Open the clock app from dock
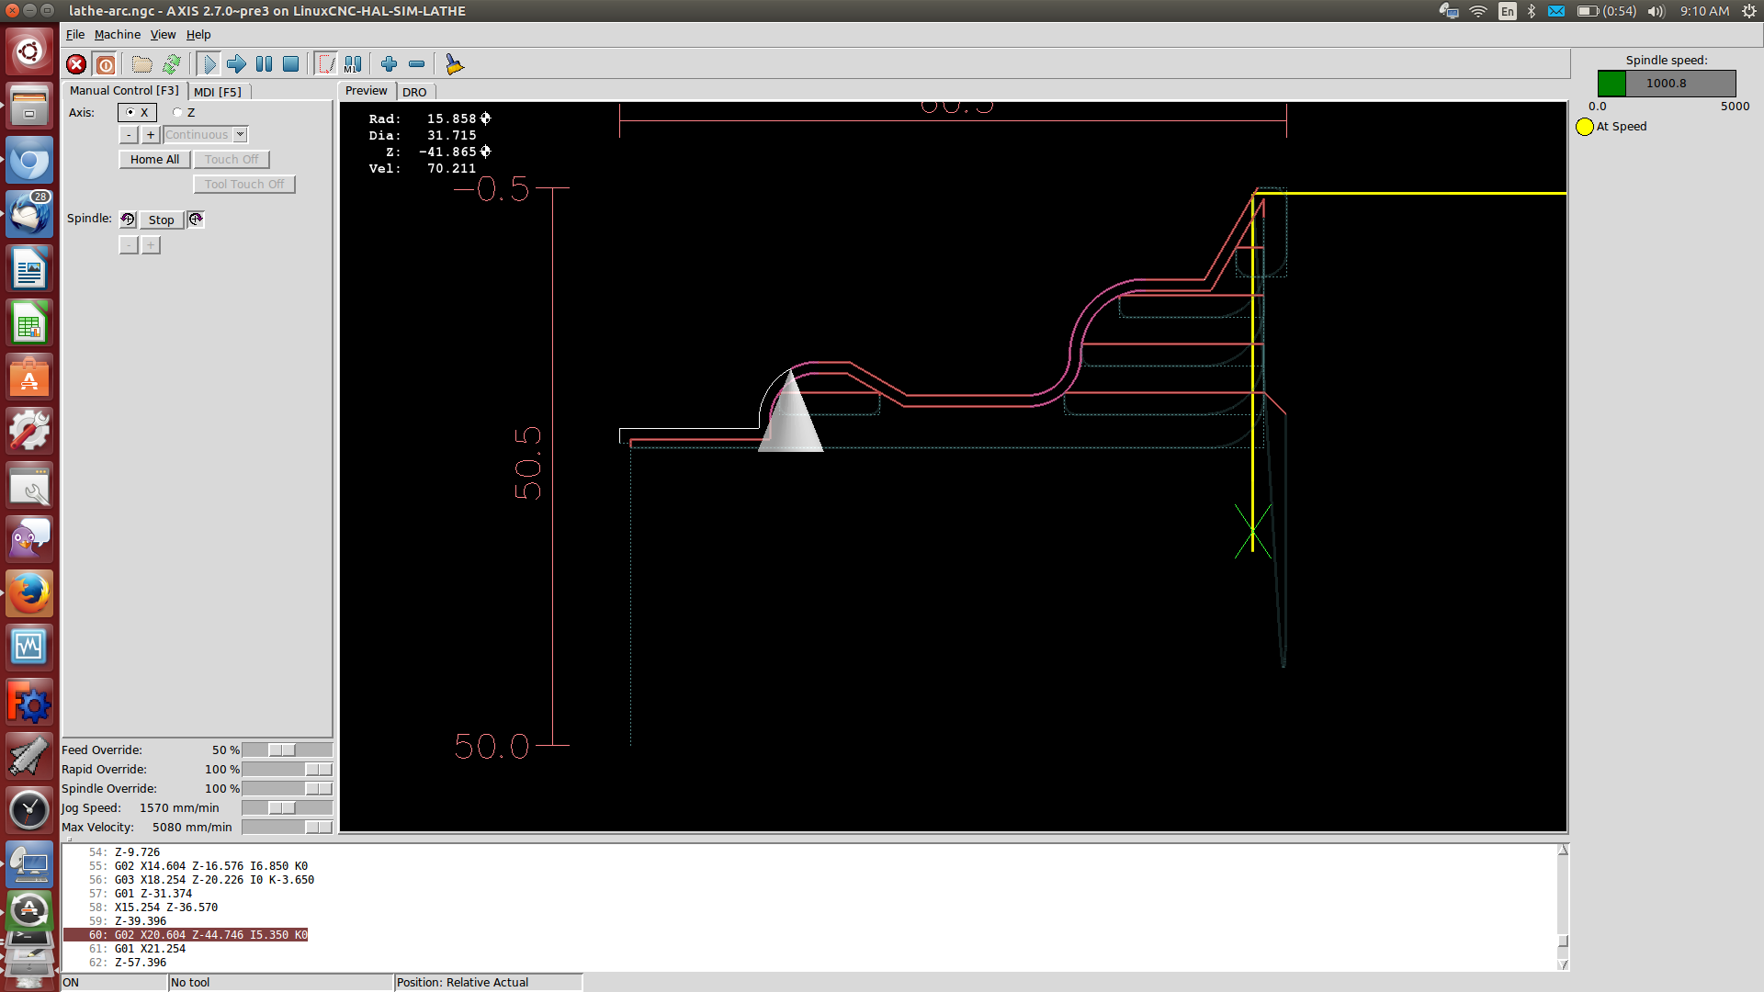 point(29,810)
